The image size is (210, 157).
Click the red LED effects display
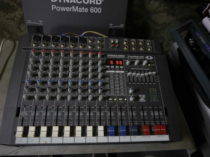(x=116, y=62)
